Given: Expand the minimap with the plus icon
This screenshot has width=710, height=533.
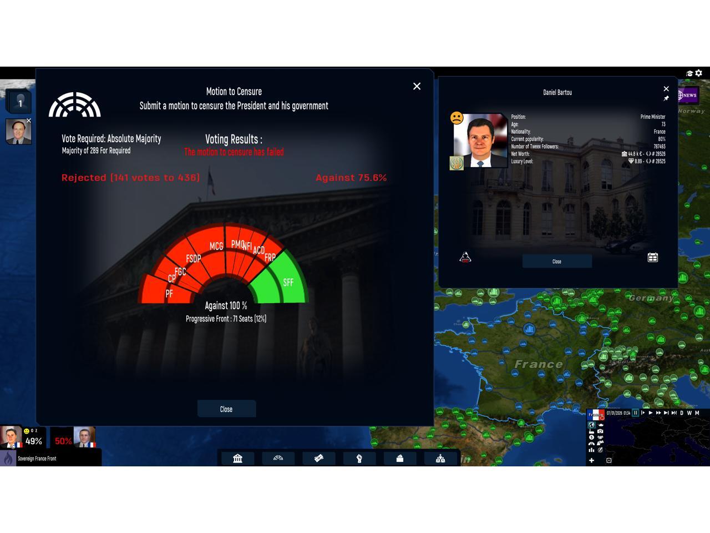Looking at the screenshot, I should [591, 460].
